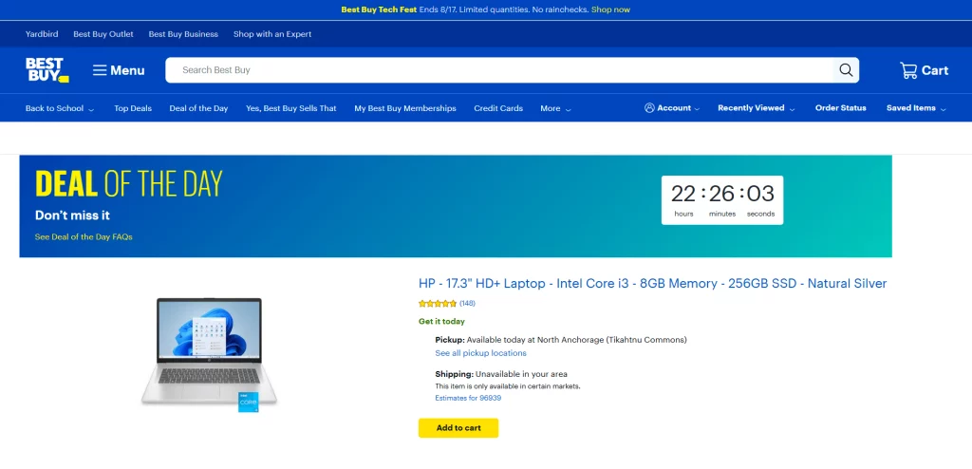Image resolution: width=972 pixels, height=469 pixels.
Task: Open Top Deals
Action: pos(133,108)
